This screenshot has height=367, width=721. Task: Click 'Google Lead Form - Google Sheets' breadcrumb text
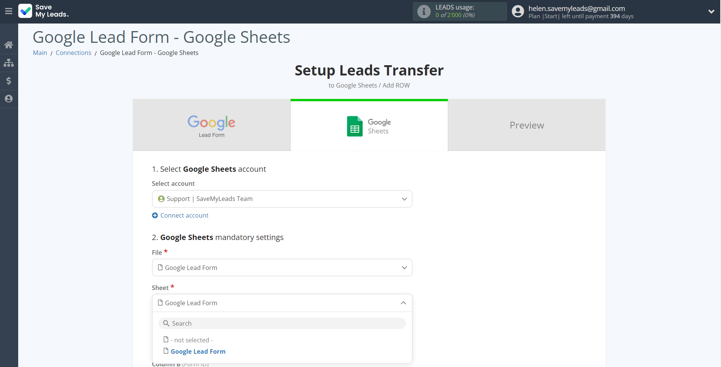[149, 53]
